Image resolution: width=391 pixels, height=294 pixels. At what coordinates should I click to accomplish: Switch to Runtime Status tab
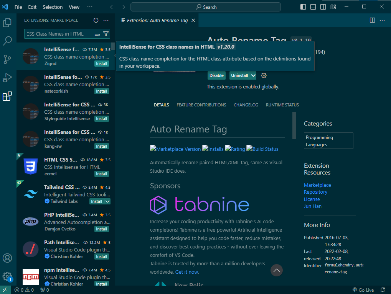[282, 105]
